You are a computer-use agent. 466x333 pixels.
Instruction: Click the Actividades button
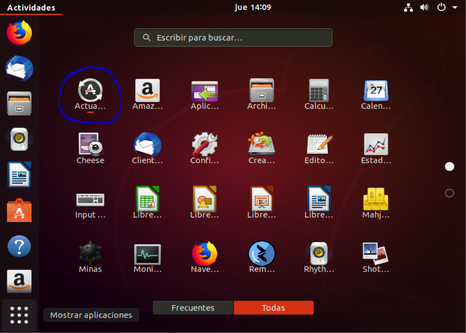pos(31,7)
